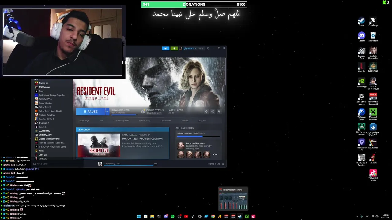Open Steam announcements megaphone button
392x220 pixels.
pyautogui.click(x=165, y=48)
